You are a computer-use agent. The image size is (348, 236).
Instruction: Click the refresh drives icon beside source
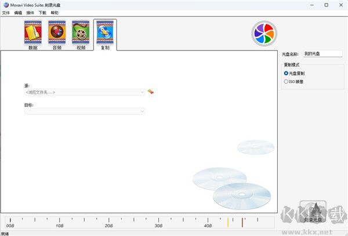click(x=151, y=92)
